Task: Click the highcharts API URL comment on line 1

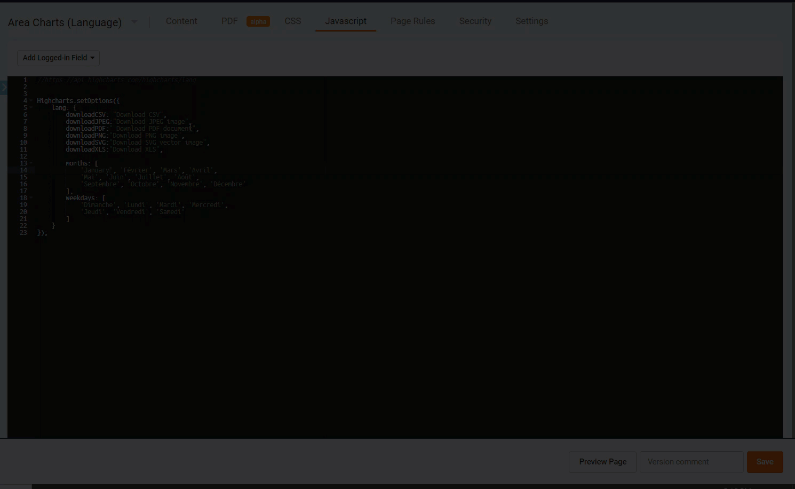Action: (116, 80)
